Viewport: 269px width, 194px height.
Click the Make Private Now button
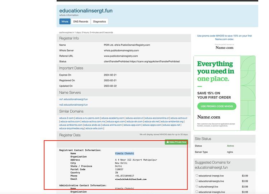tap(176, 142)
